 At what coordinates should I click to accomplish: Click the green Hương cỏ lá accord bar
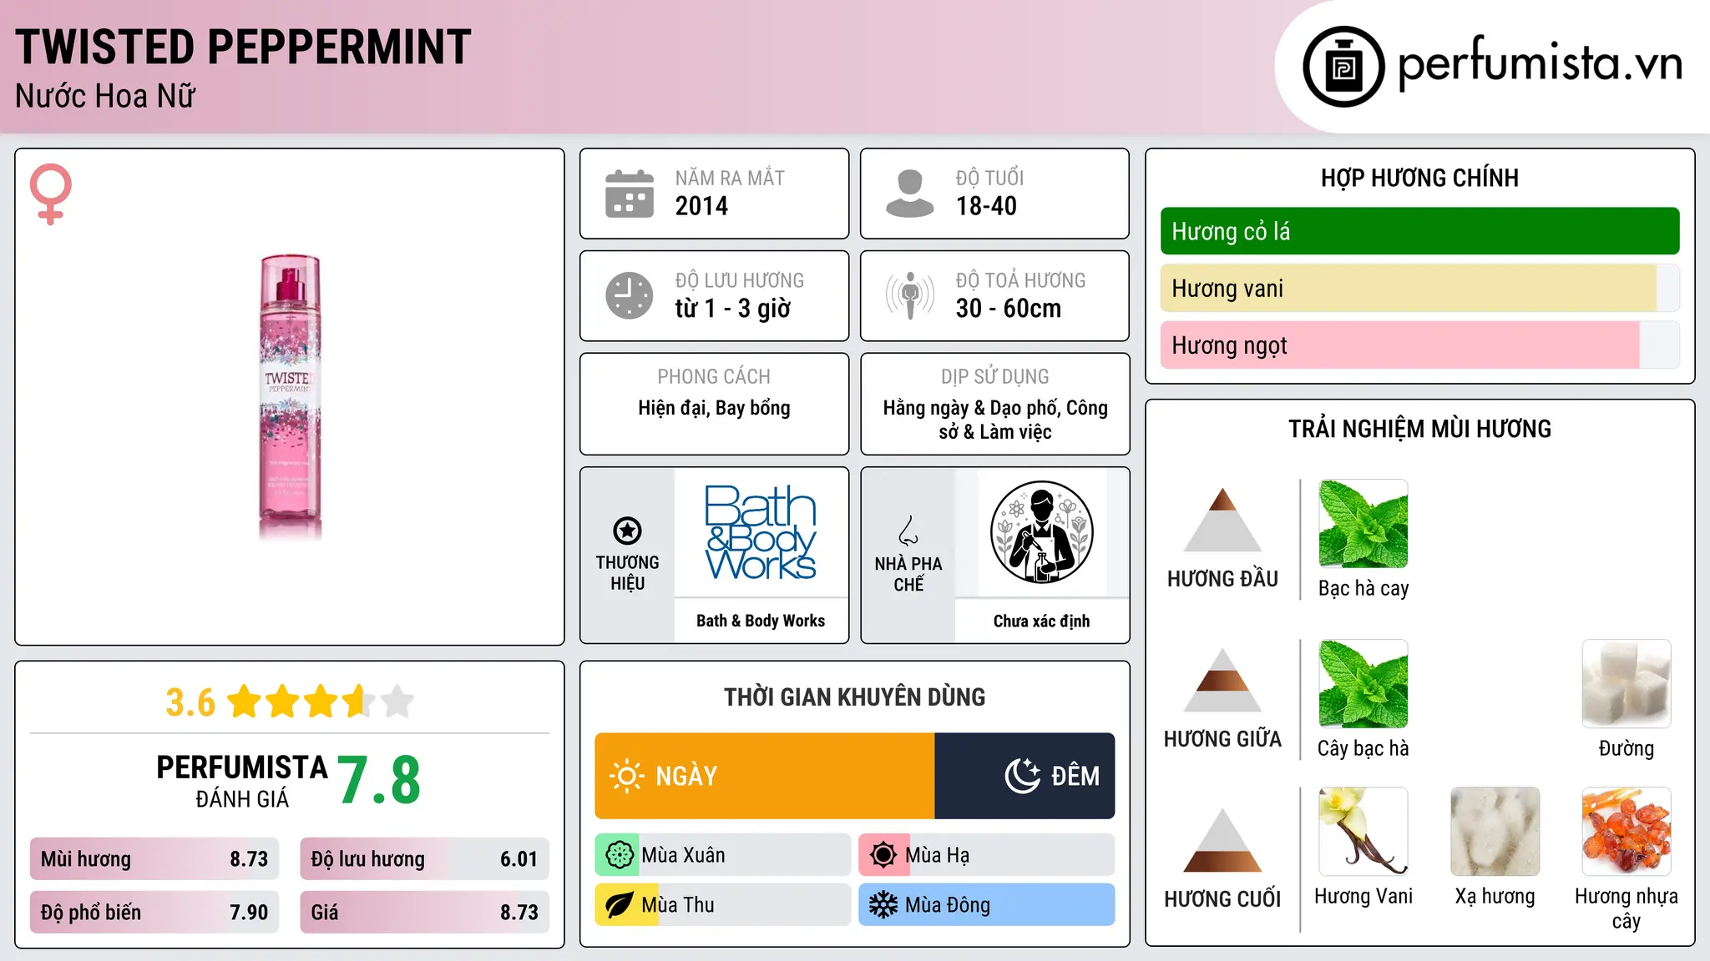[x=1419, y=231]
